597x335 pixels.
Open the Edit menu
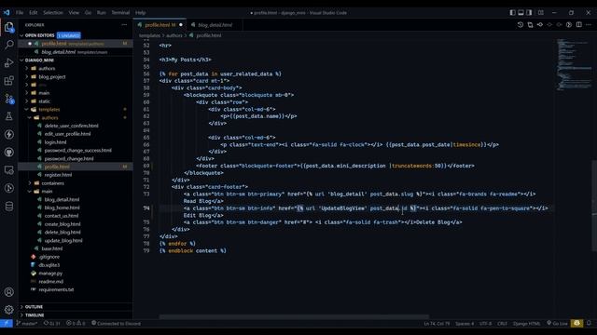(34, 12)
